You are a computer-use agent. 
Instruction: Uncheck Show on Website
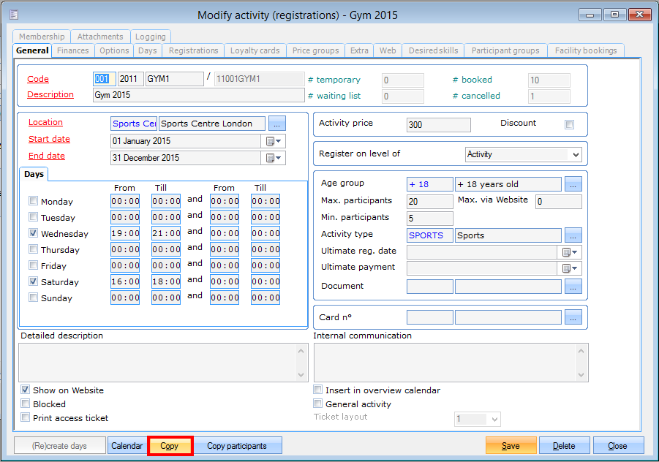[x=26, y=390]
